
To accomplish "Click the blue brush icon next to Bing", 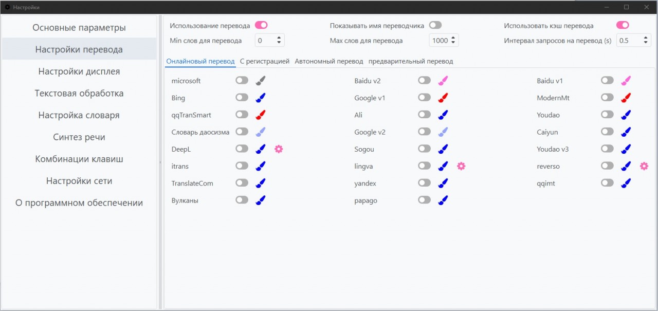I will pos(261,98).
